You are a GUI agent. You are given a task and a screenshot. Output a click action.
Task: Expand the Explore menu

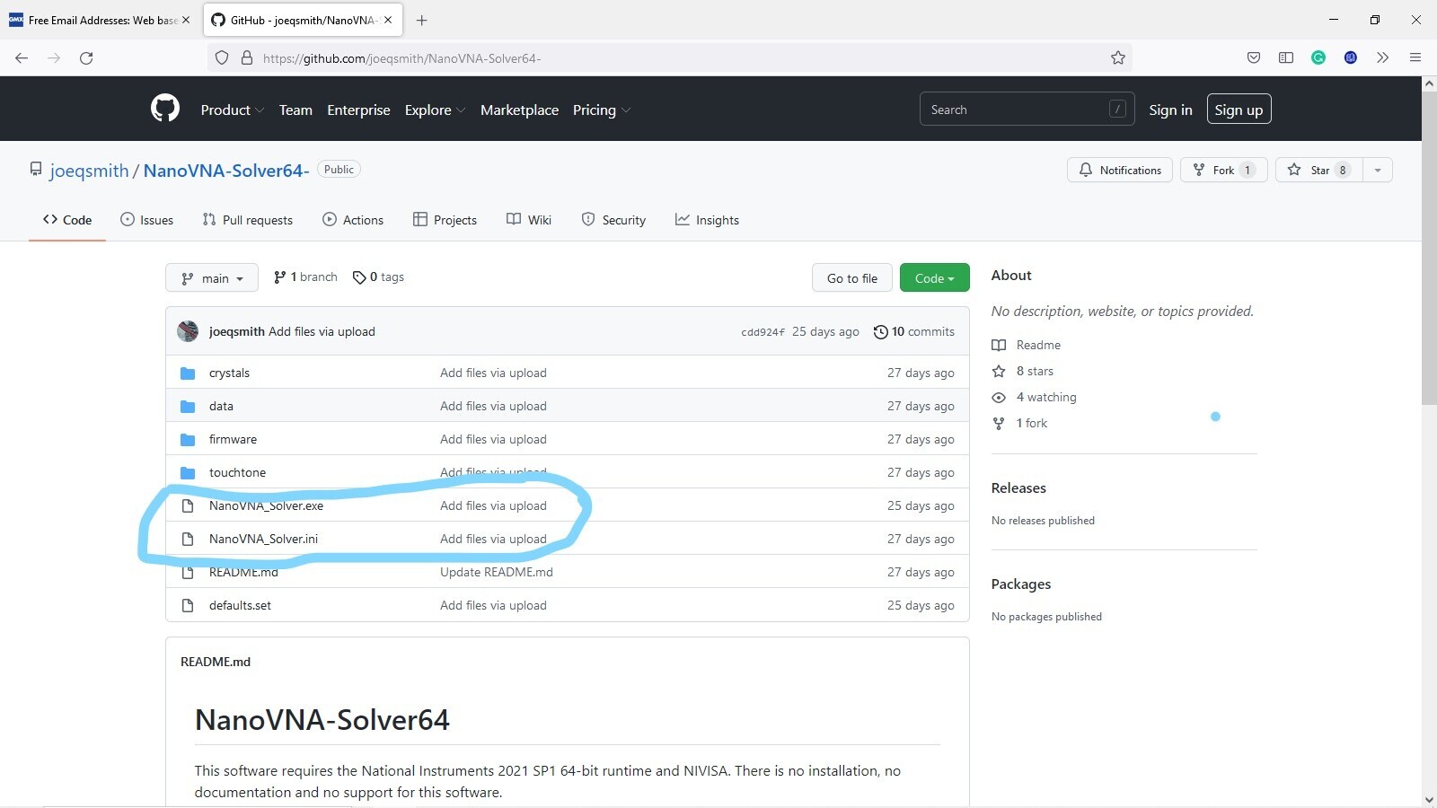click(x=435, y=110)
